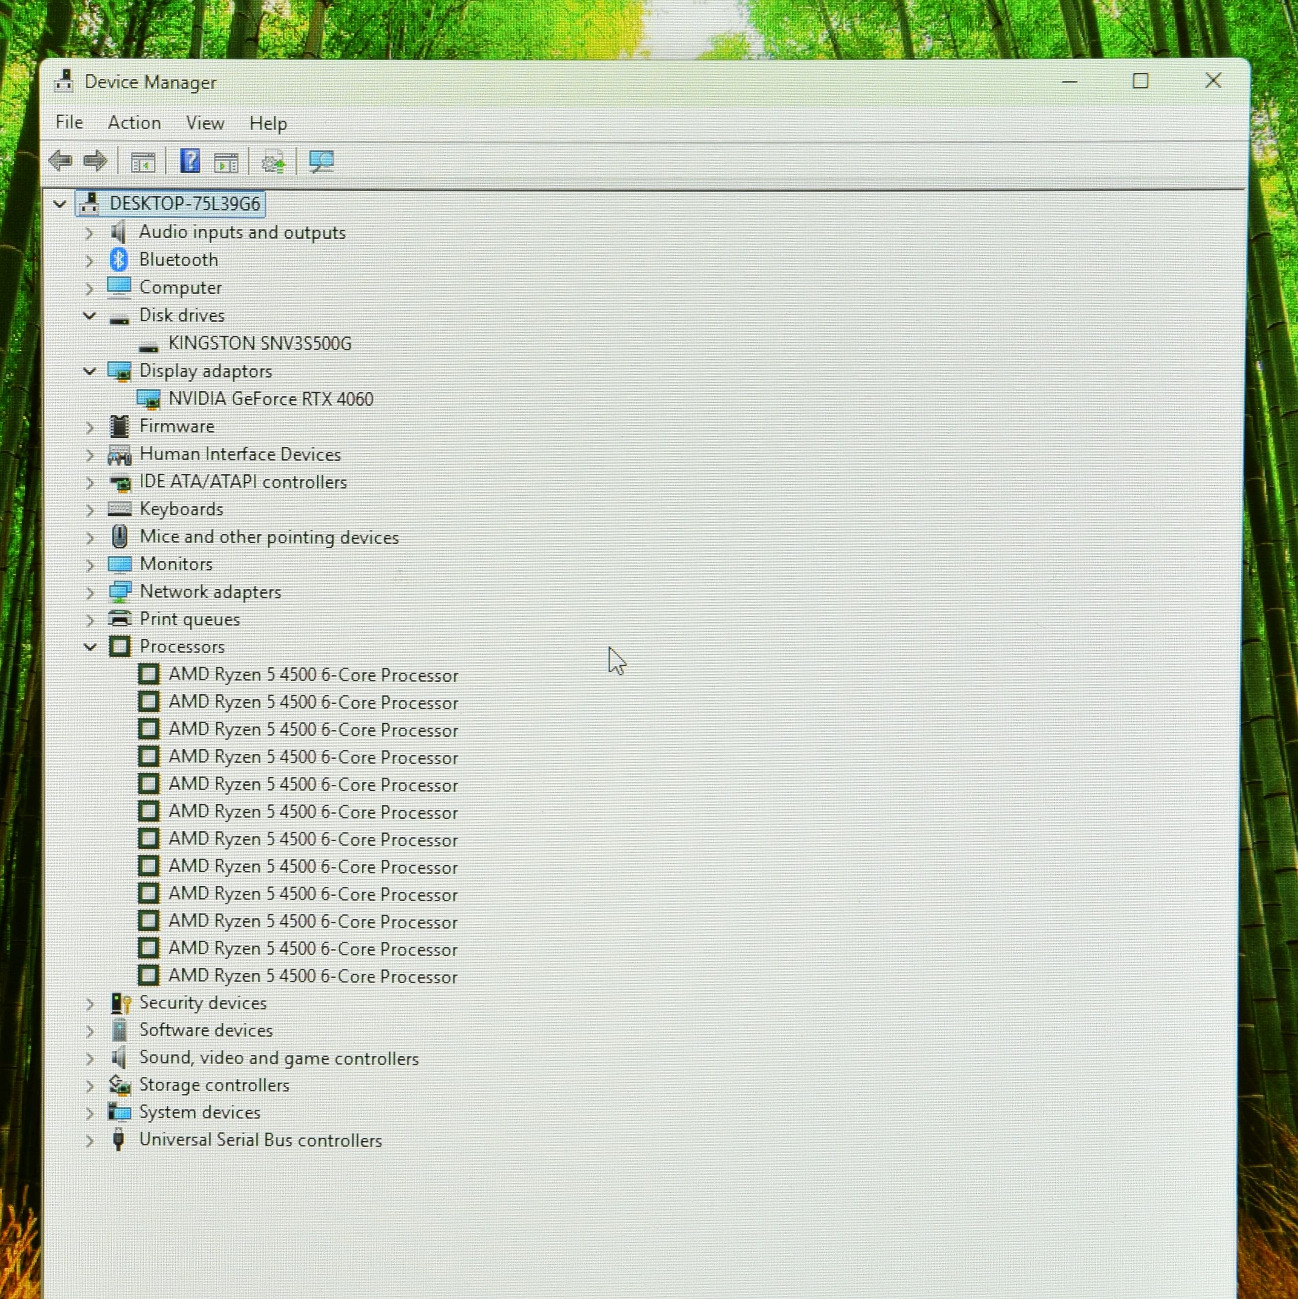The image size is (1298, 1299).
Task: Expand the Computer category arrow
Action: point(89,289)
